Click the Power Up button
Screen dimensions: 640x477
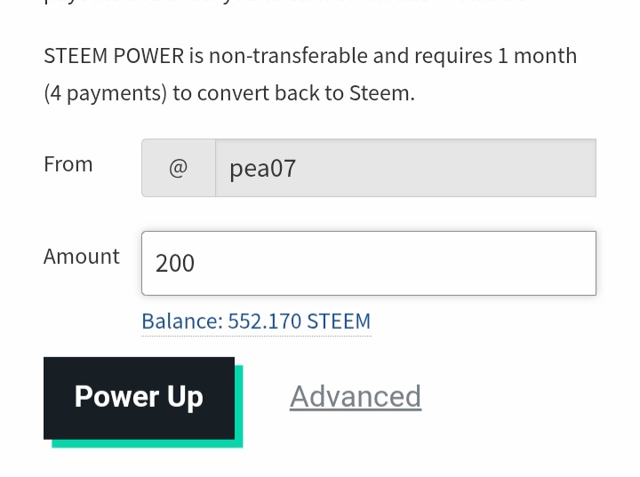point(140,398)
